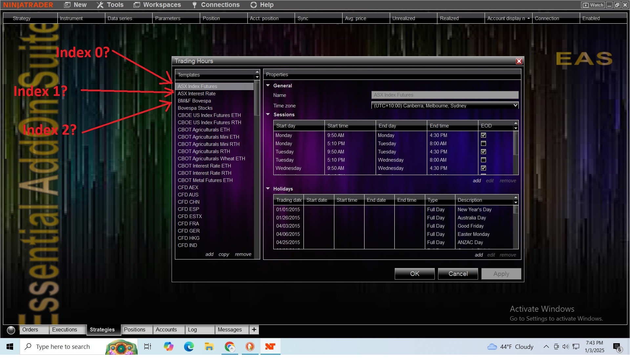Collapse the Sessions section
Viewport: 630px width, 360px height.
[268, 114]
